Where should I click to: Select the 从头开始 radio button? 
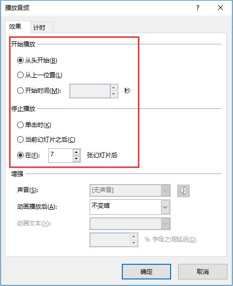click(x=20, y=60)
